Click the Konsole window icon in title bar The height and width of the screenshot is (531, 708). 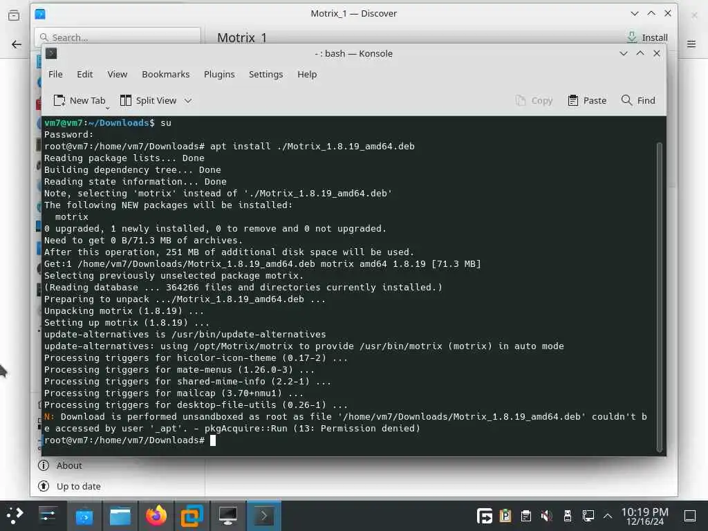click(51, 53)
